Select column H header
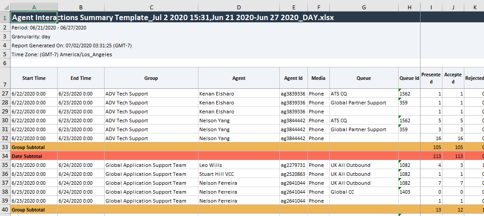The height and width of the screenshot is (216, 484). [409, 8]
